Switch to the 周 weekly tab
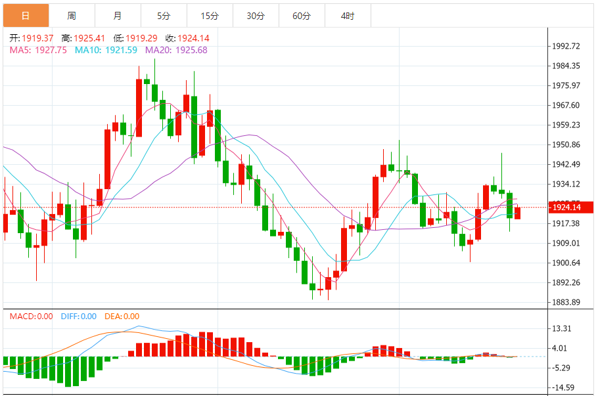Viewport: 598px width, 396px height. pyautogui.click(x=72, y=16)
